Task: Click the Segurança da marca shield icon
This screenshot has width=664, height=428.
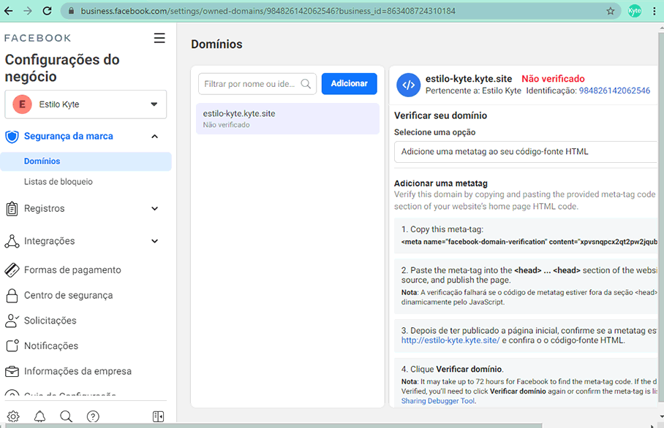Action: pyautogui.click(x=12, y=137)
